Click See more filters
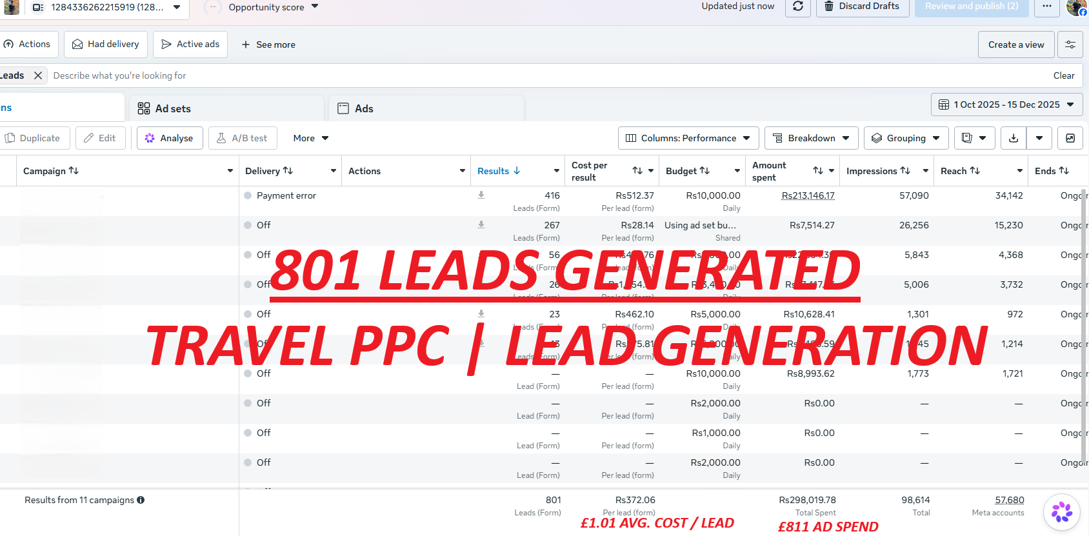This screenshot has width=1089, height=536. click(x=268, y=45)
